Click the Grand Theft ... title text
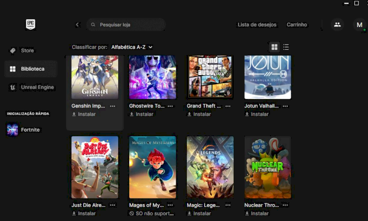368x221 pixels. point(204,106)
